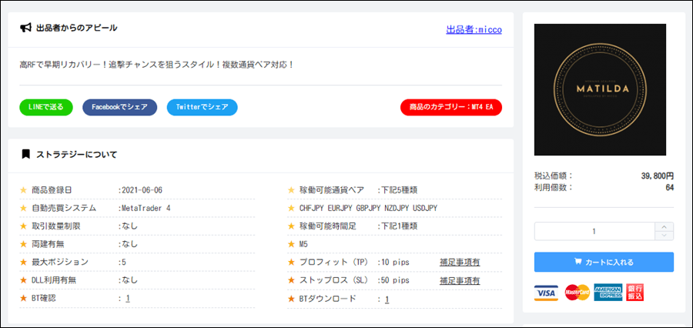Select the 利用個数 label
The width and height of the screenshot is (693, 328).
[554, 187]
